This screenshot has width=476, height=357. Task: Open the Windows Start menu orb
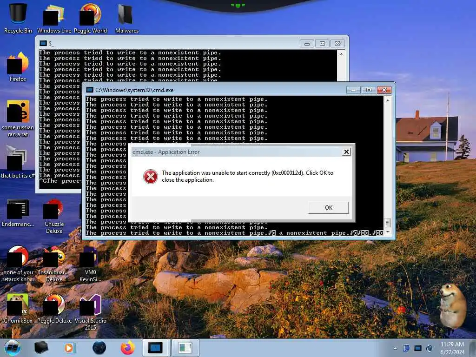tap(13, 348)
